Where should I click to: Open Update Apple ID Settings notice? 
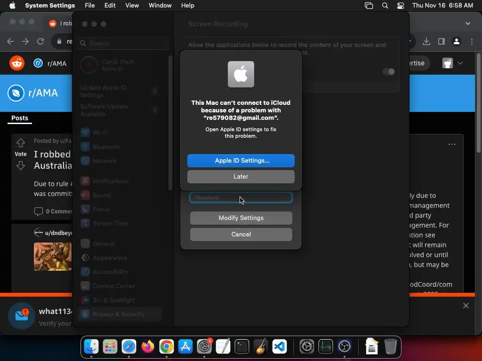pyautogui.click(x=119, y=92)
